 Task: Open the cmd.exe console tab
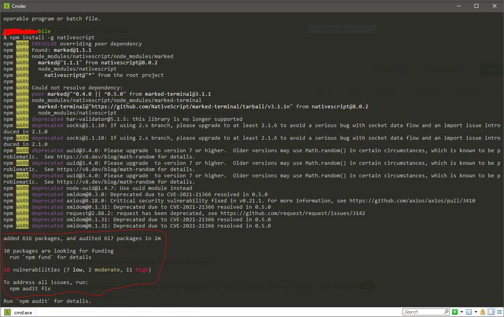(x=18, y=312)
